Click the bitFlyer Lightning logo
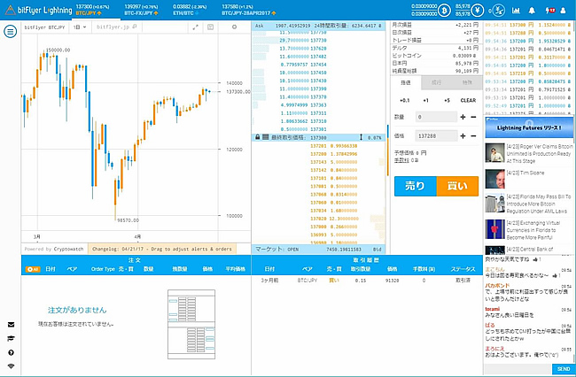576x377 pixels. click(39, 10)
